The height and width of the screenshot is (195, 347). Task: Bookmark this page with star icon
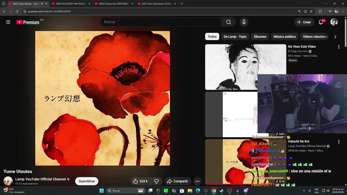coord(311,11)
